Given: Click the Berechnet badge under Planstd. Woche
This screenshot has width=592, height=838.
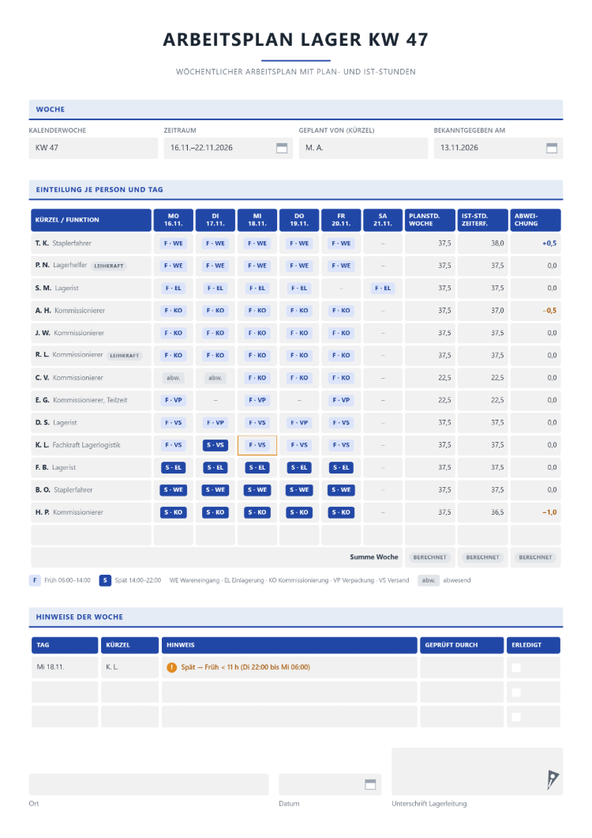Looking at the screenshot, I should (429, 557).
